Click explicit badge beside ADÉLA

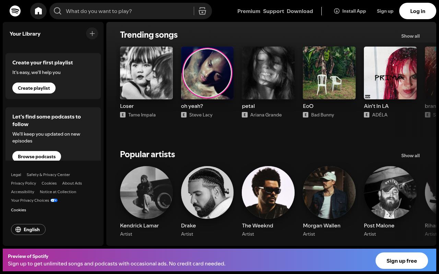[367, 115]
